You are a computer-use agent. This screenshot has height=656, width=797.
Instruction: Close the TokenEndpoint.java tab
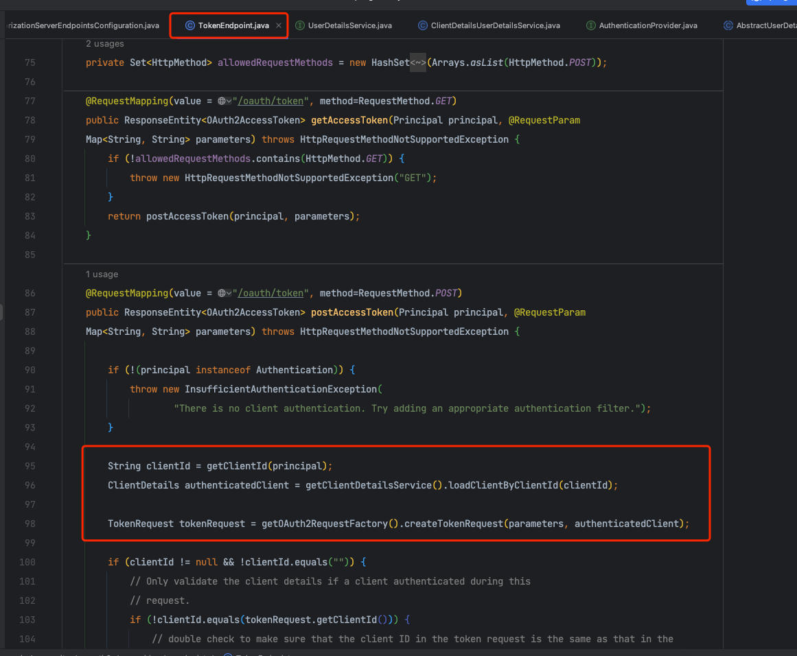[x=279, y=25]
